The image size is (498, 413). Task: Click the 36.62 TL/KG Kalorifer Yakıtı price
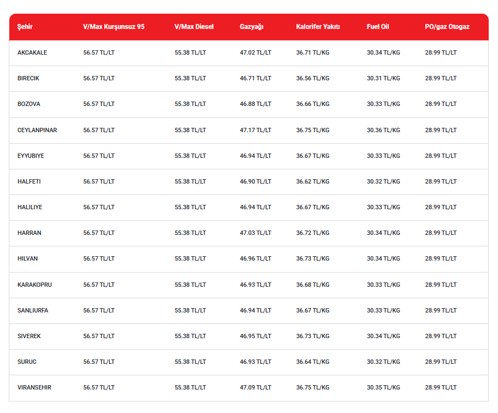pos(313,182)
